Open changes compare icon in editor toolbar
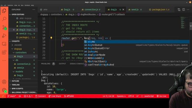Image resolution: width=192 pixels, height=108 pixels. click(x=179, y=10)
